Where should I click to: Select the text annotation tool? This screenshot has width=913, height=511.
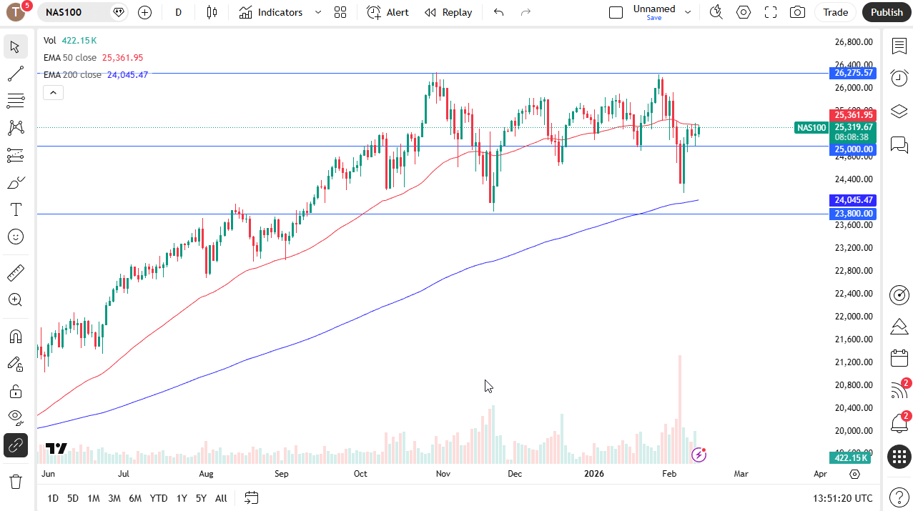(x=15, y=209)
